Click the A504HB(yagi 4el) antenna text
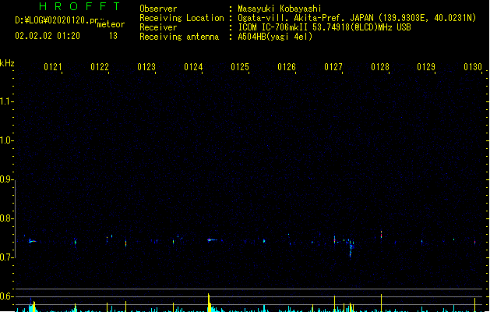The image size is (490, 312). pos(275,37)
